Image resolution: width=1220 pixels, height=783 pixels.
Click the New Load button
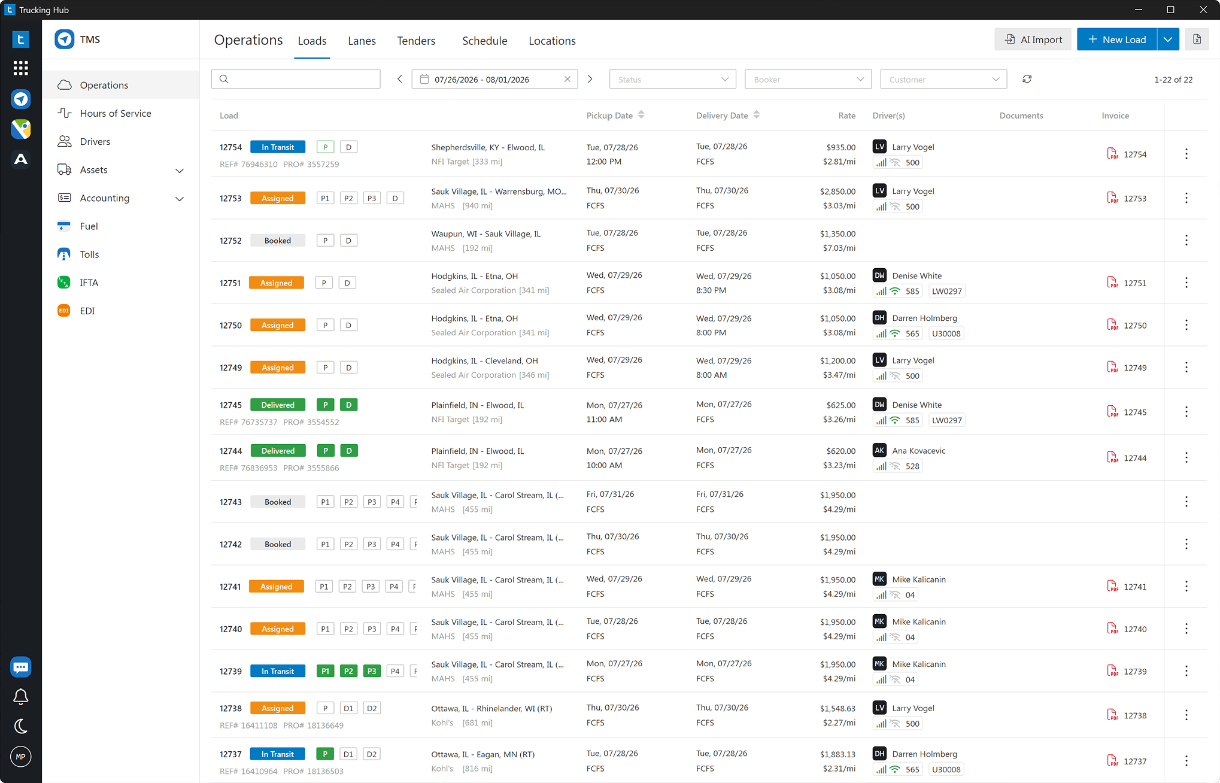click(1117, 40)
